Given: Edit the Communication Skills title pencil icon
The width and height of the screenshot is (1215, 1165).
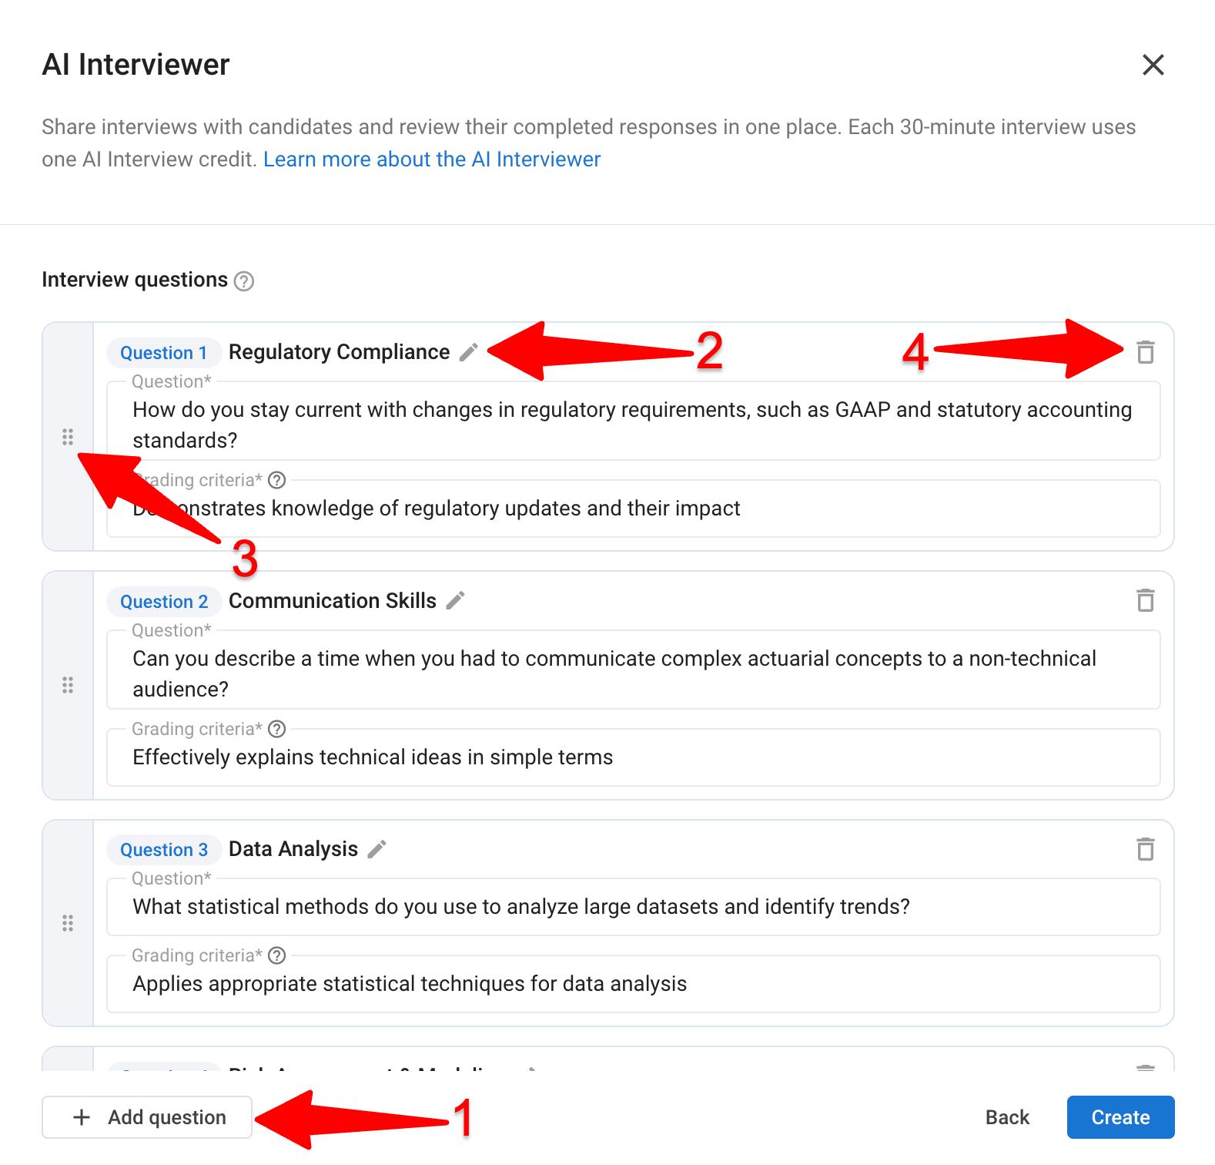Looking at the screenshot, I should [x=456, y=600].
